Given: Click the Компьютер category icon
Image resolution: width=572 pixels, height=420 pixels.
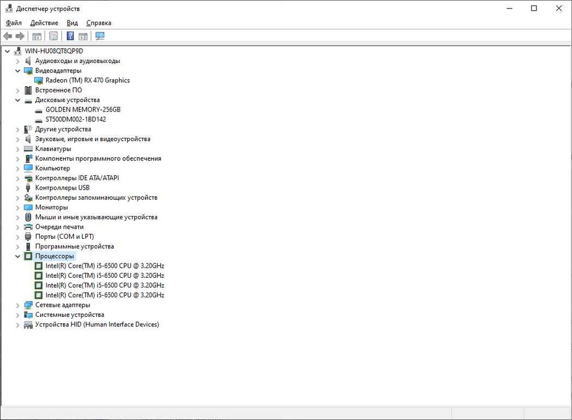Looking at the screenshot, I should pos(28,168).
